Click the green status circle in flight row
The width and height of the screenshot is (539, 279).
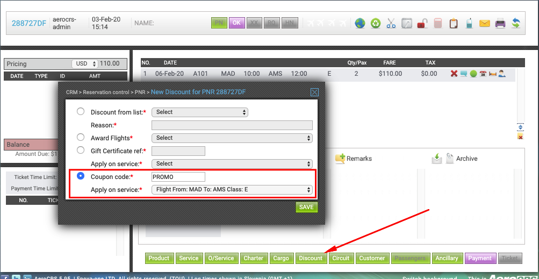[x=473, y=74]
